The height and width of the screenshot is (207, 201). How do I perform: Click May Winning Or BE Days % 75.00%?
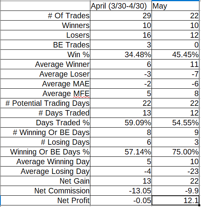coord(175,152)
